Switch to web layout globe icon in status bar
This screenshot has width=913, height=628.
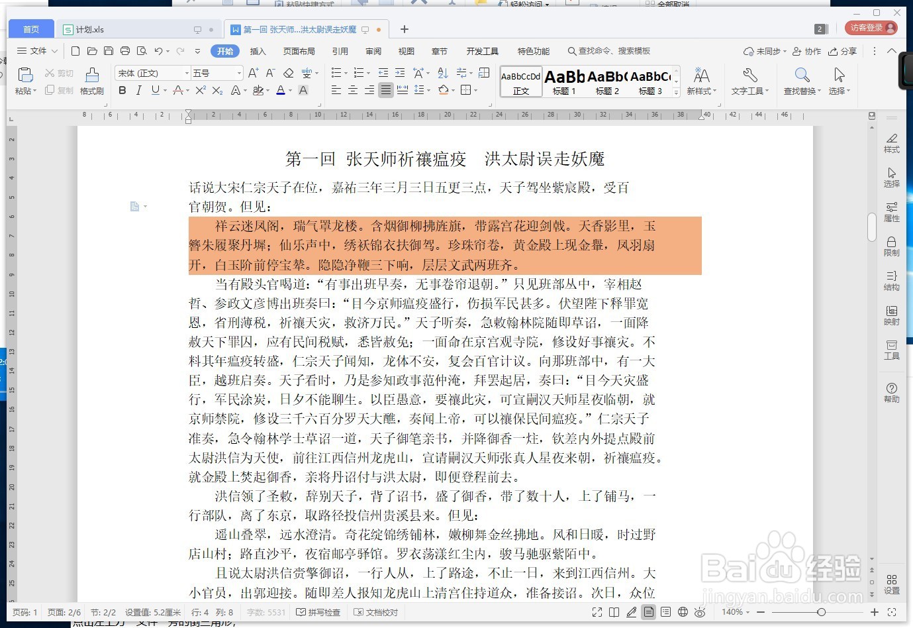[x=683, y=612]
